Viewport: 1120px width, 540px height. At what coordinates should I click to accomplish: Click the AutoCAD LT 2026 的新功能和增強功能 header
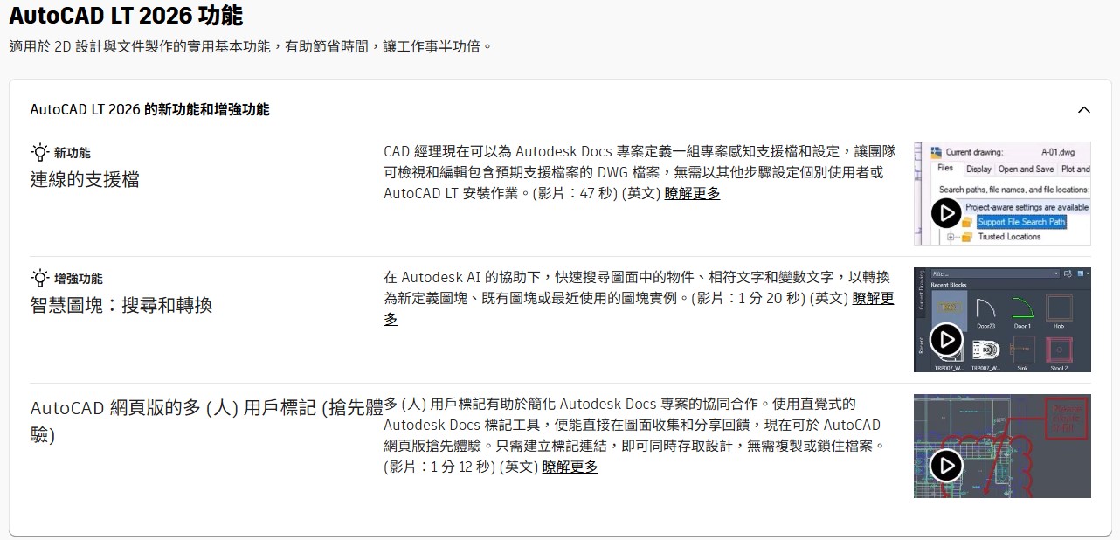pos(149,110)
